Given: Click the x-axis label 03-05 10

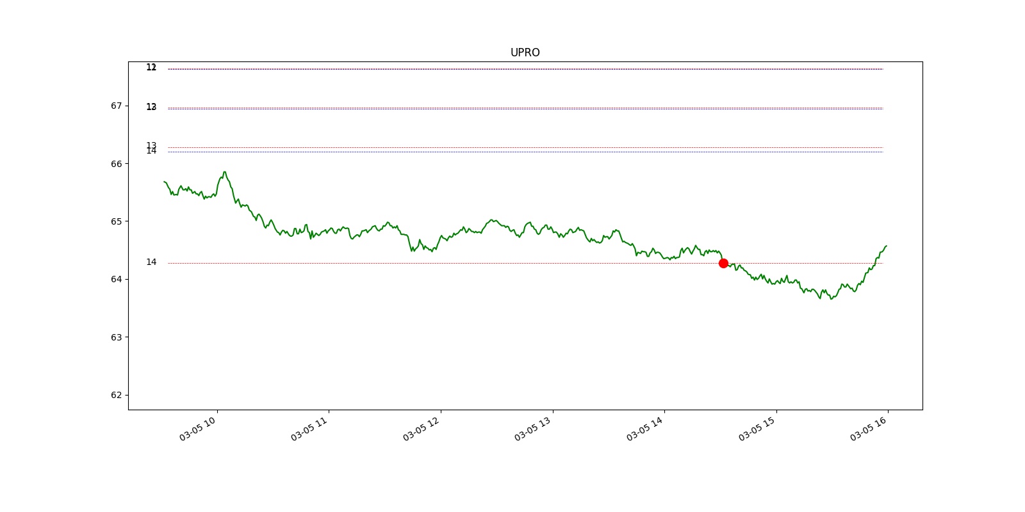Looking at the screenshot, I should tap(199, 428).
